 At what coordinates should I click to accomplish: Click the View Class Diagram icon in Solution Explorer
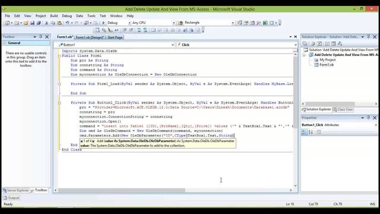(x=340, y=43)
